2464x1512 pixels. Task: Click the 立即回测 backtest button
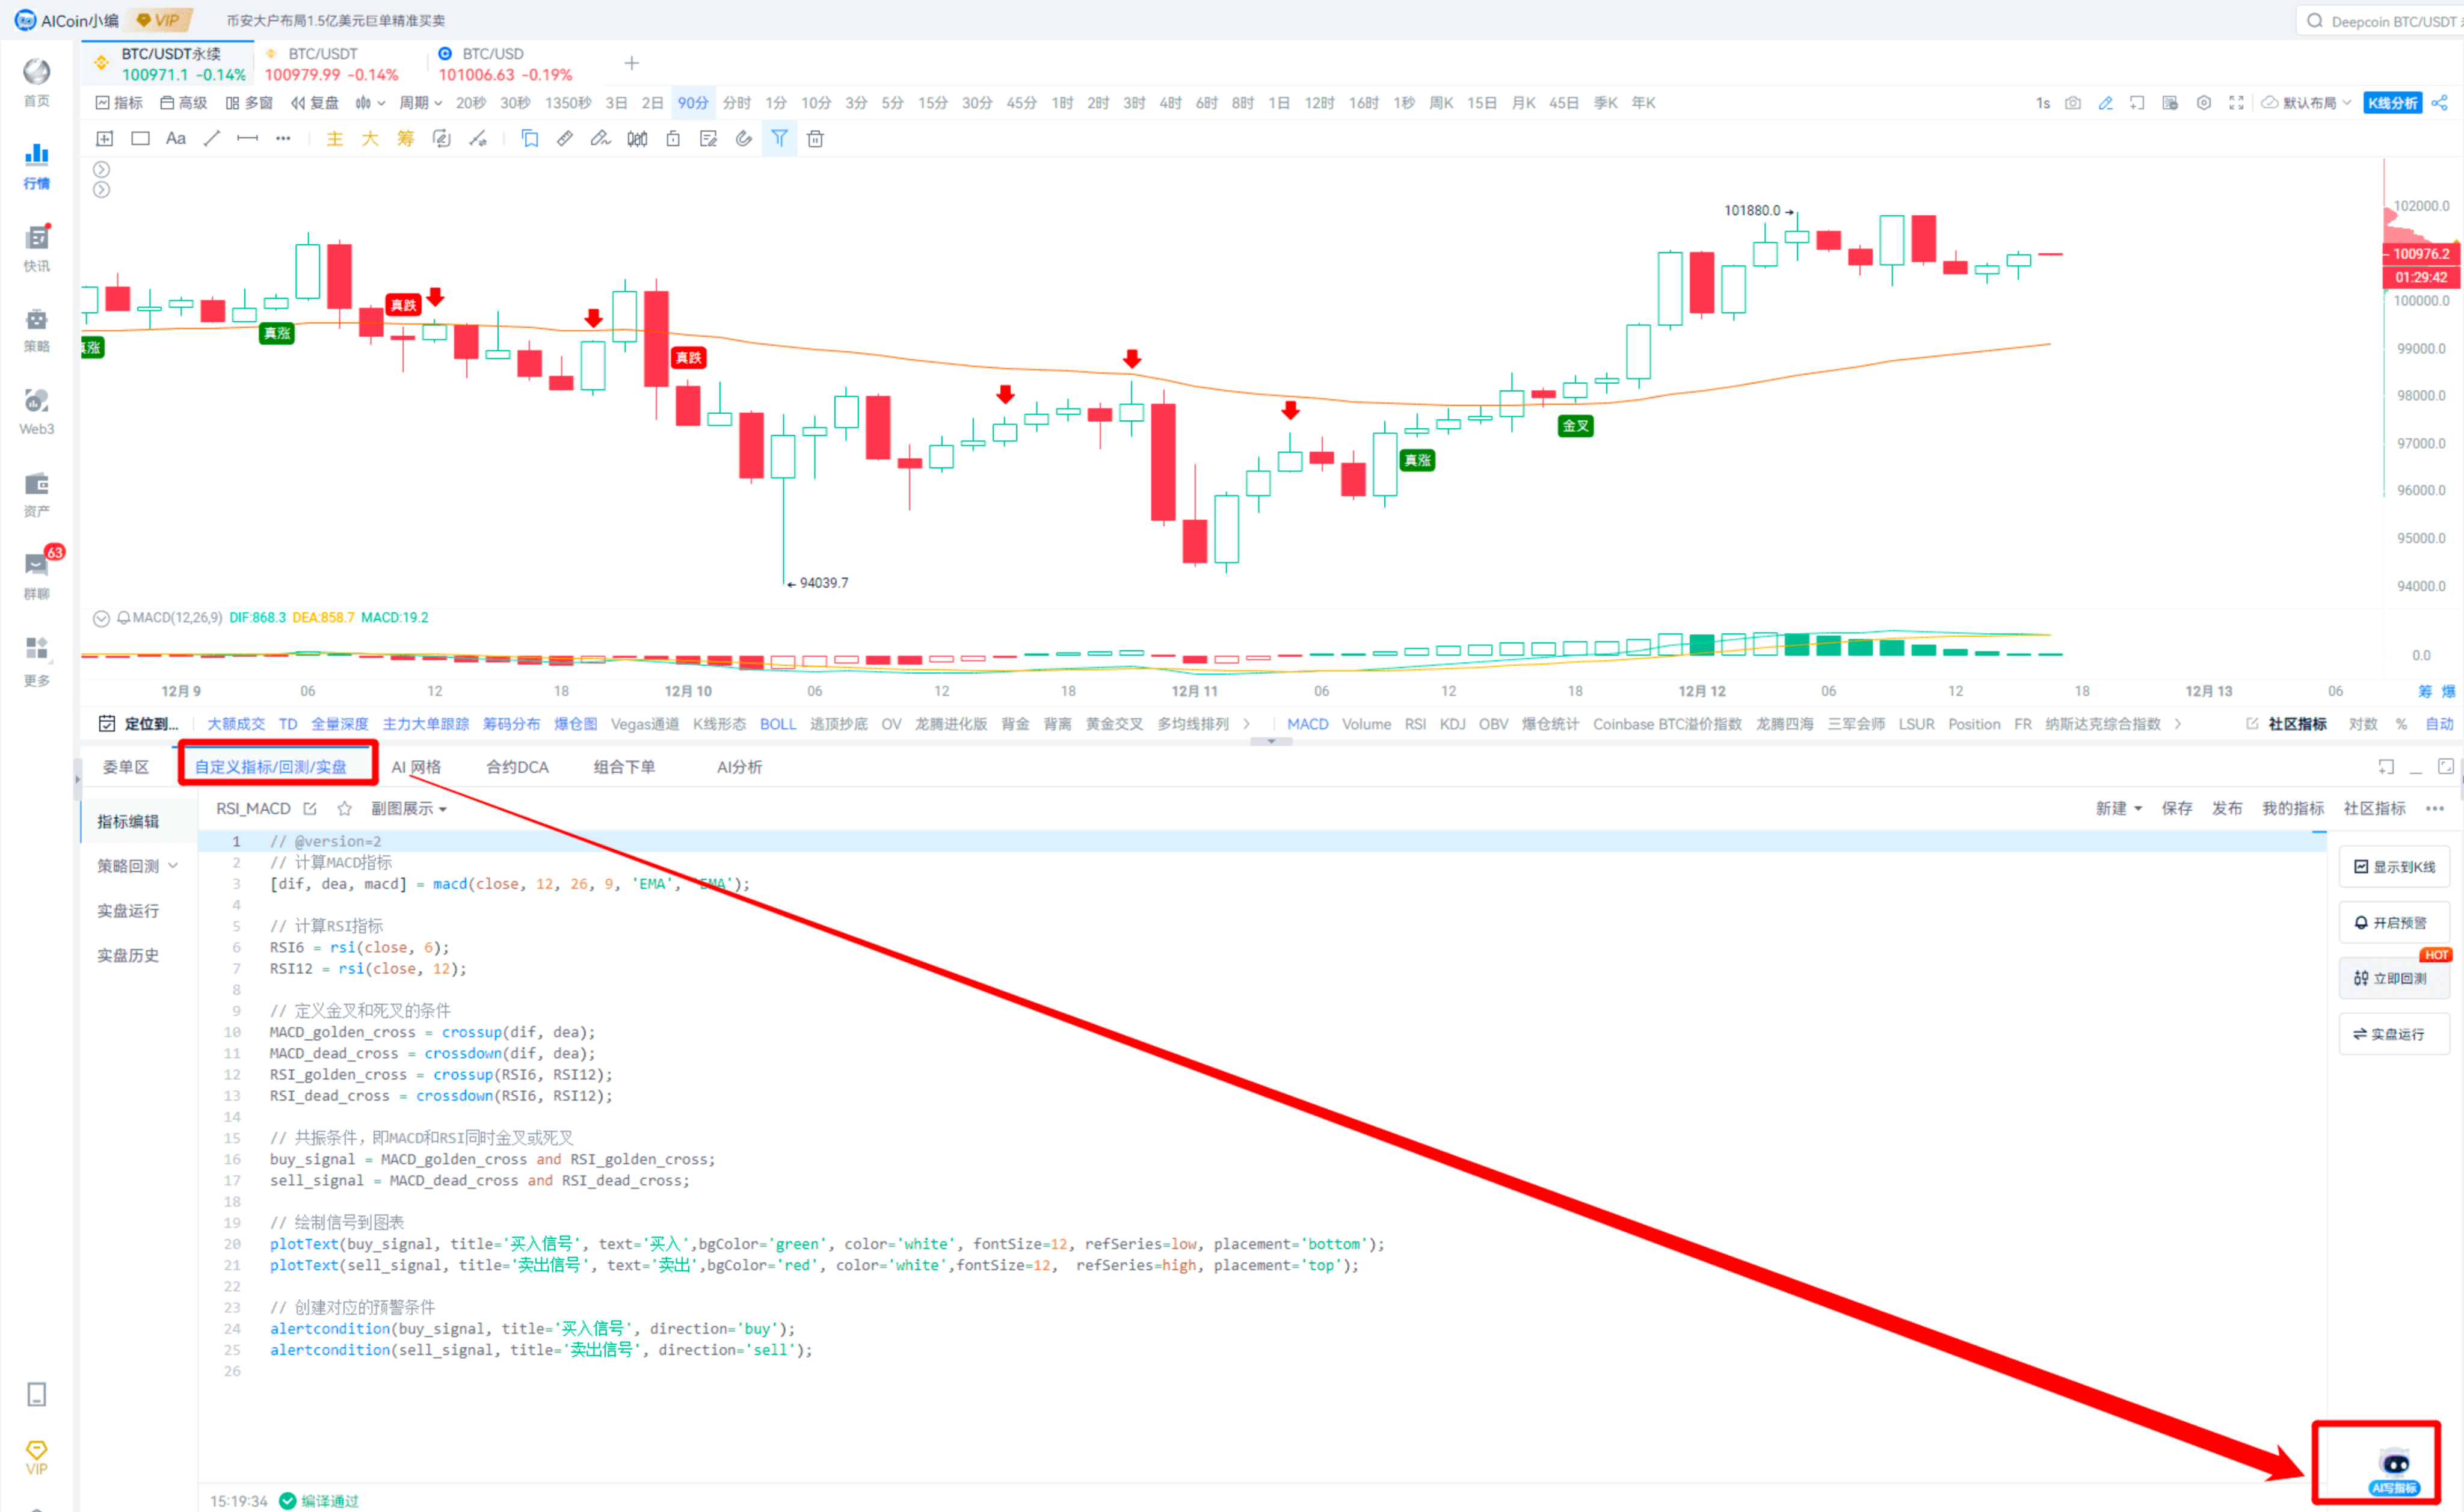(x=2394, y=979)
